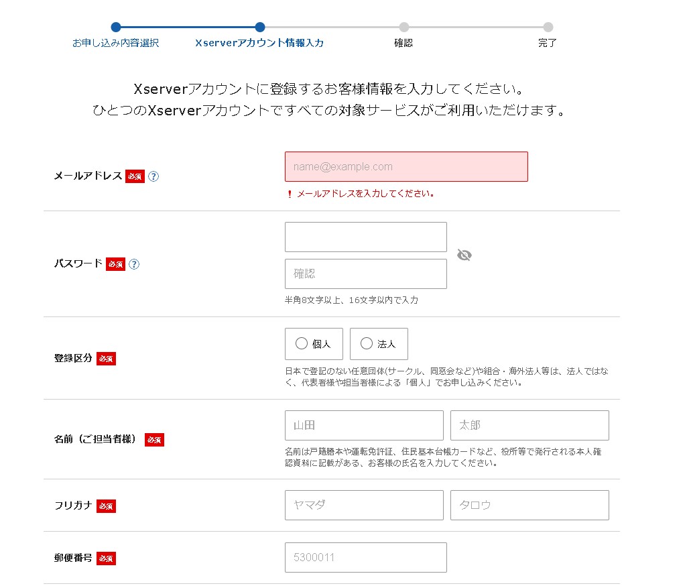This screenshot has width=687, height=588.
Task: Click the help icon next to パスワード
Action: pyautogui.click(x=134, y=264)
